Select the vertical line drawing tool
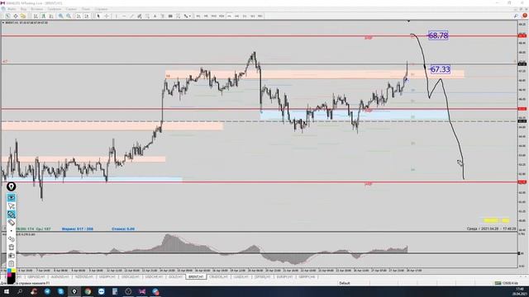 tap(116, 16)
